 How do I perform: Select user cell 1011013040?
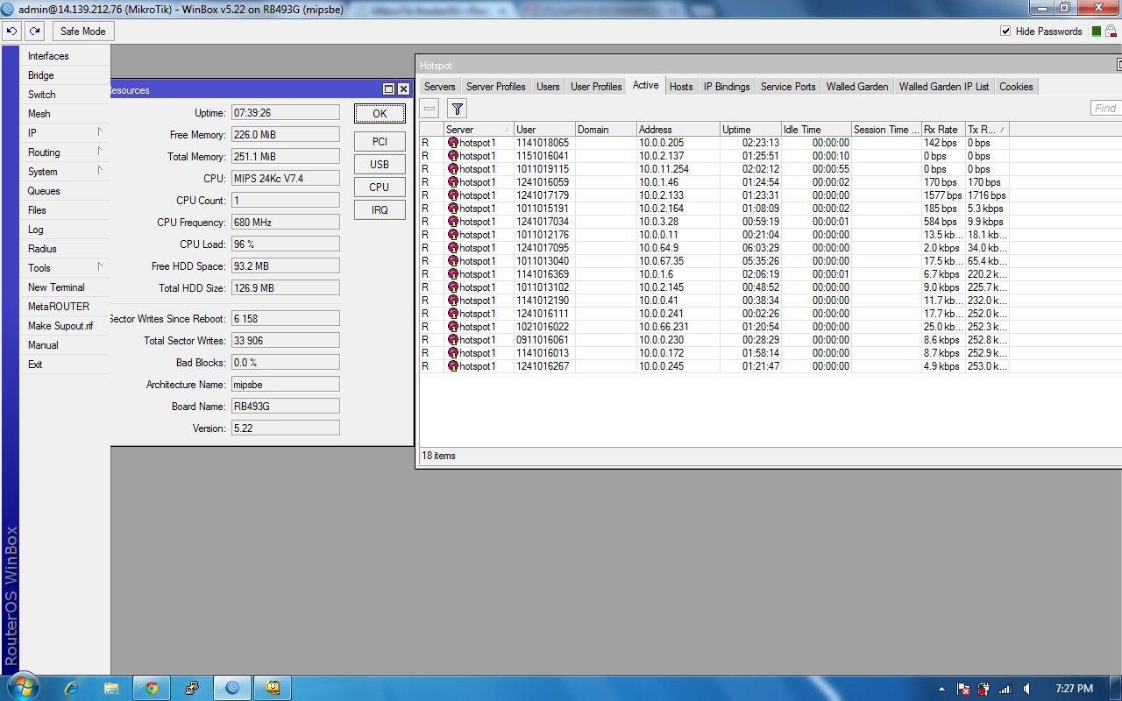point(544,261)
